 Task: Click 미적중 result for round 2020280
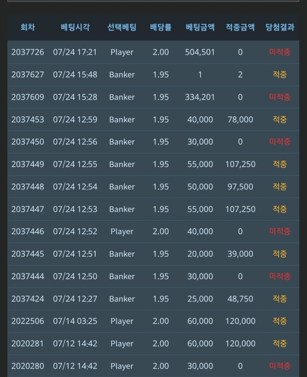280,366
